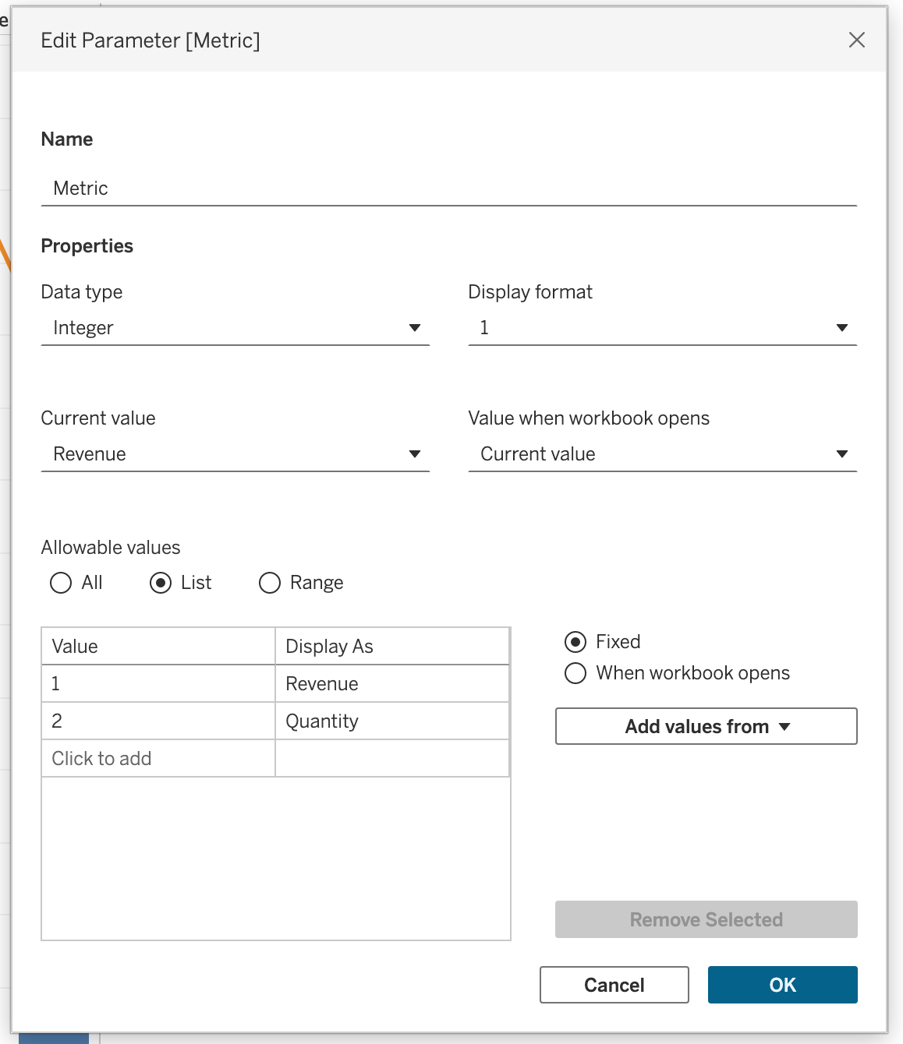
Task: Select the value cell containing 1
Action: (158, 684)
